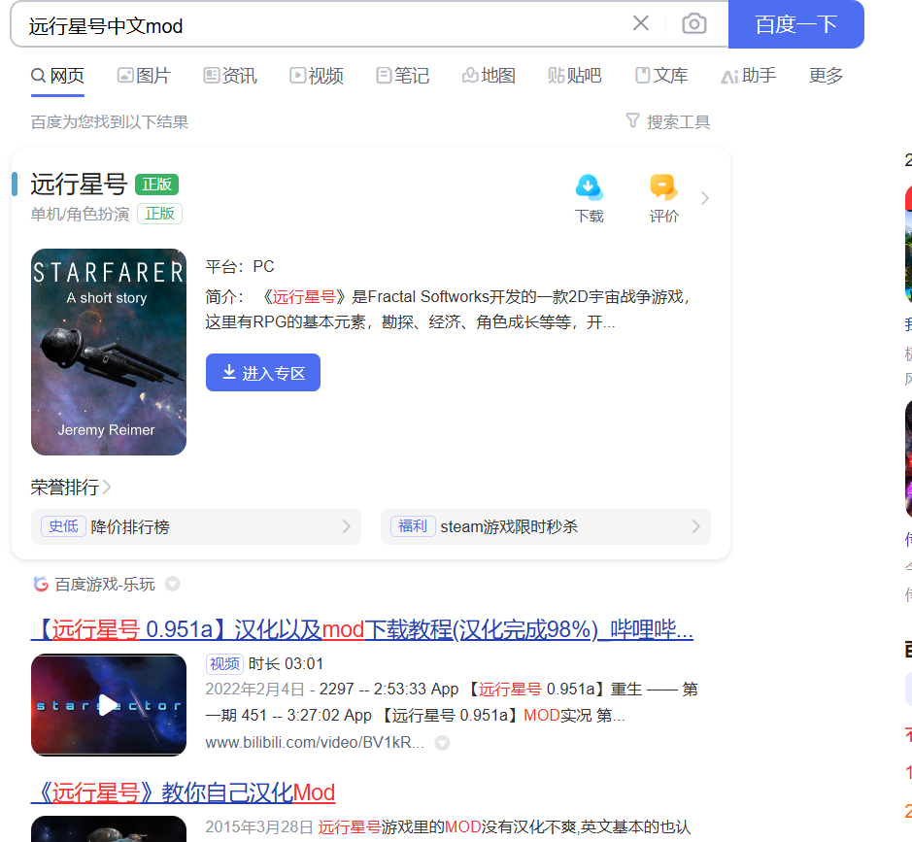Expand the 更多 more options menu
Screen dimensions: 912x842
(x=825, y=75)
